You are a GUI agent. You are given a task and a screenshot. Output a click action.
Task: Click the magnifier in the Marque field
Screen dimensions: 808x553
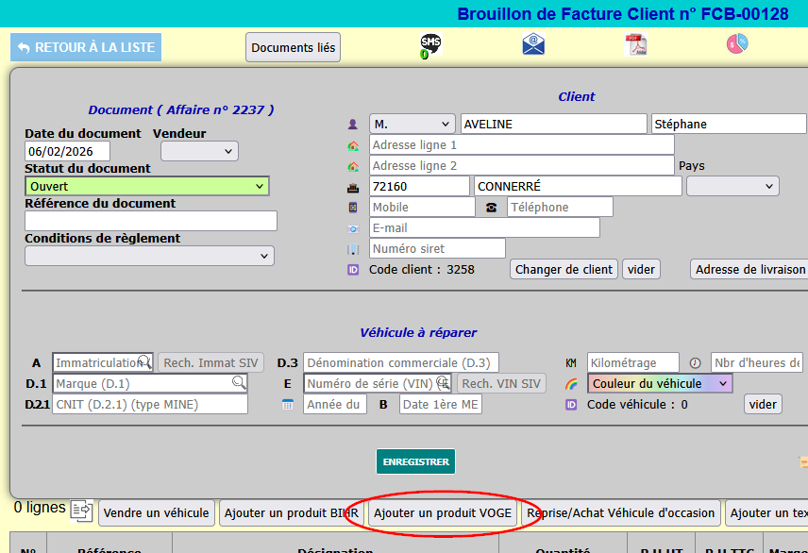pos(239,383)
